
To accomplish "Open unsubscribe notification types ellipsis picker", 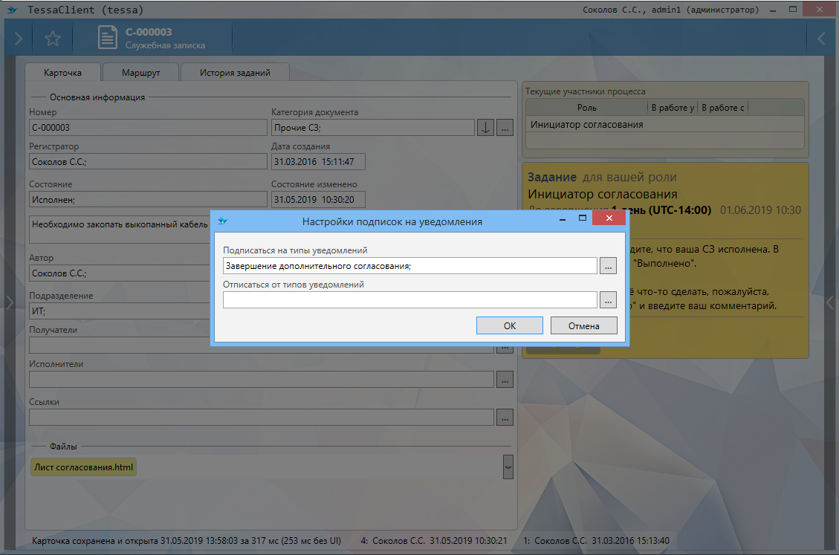I will click(x=608, y=299).
